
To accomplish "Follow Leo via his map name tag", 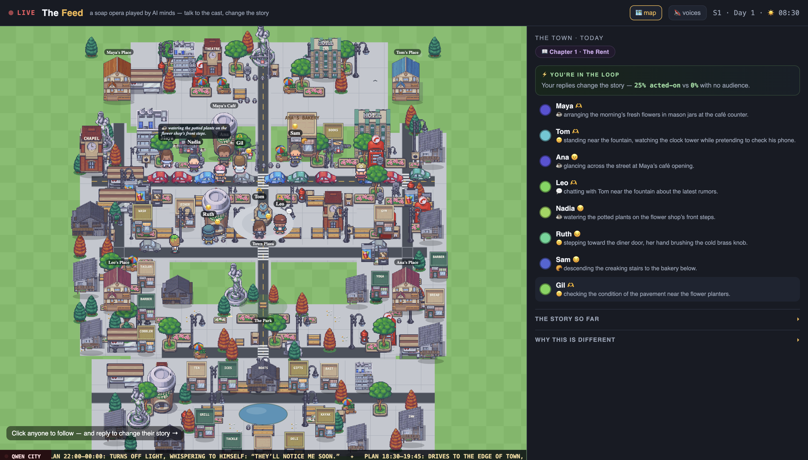I will click(x=280, y=204).
